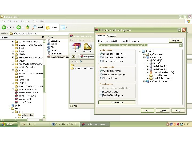The width and height of the screenshot is (192, 144).
Task: Click the Explorer Up folder icon
Action: (x=27, y=27)
